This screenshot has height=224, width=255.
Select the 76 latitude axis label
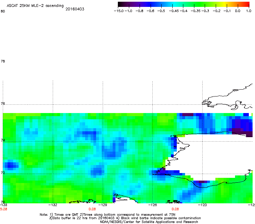3,103
